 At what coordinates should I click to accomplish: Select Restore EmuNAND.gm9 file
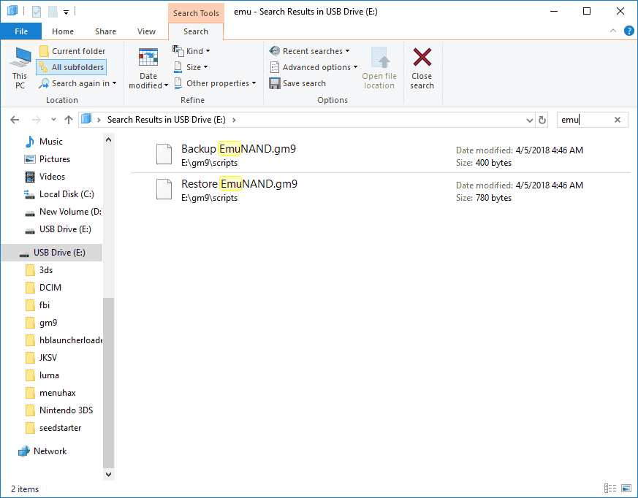click(x=239, y=184)
